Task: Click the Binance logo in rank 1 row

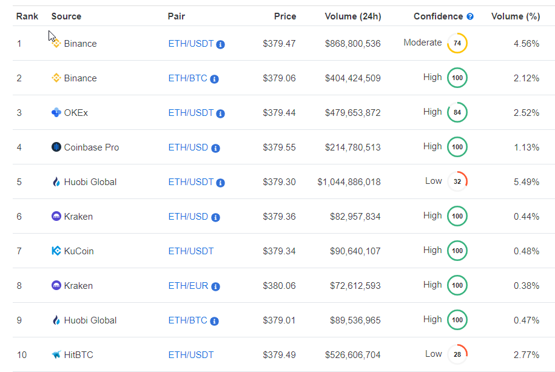Action: (x=56, y=43)
